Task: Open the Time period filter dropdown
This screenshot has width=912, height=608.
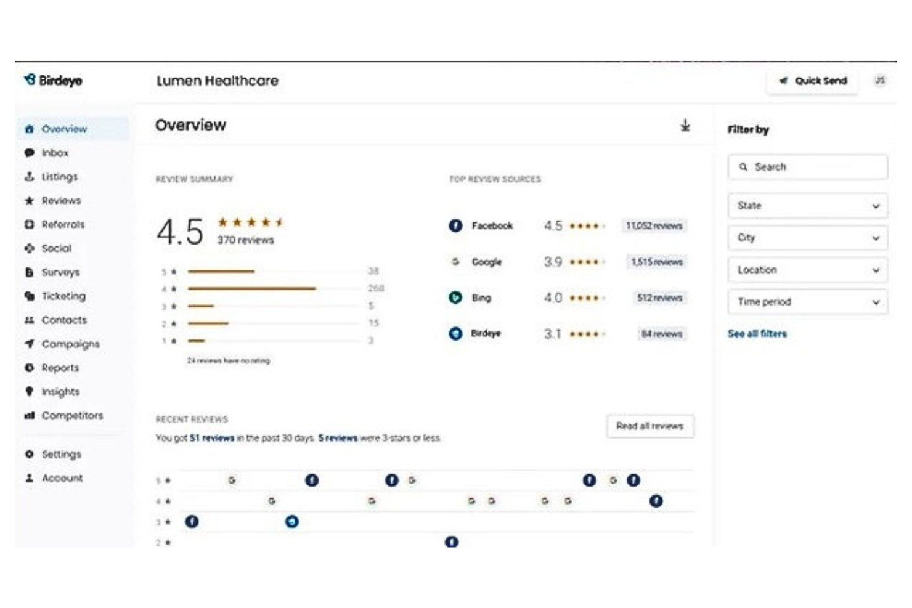Action: coord(807,302)
